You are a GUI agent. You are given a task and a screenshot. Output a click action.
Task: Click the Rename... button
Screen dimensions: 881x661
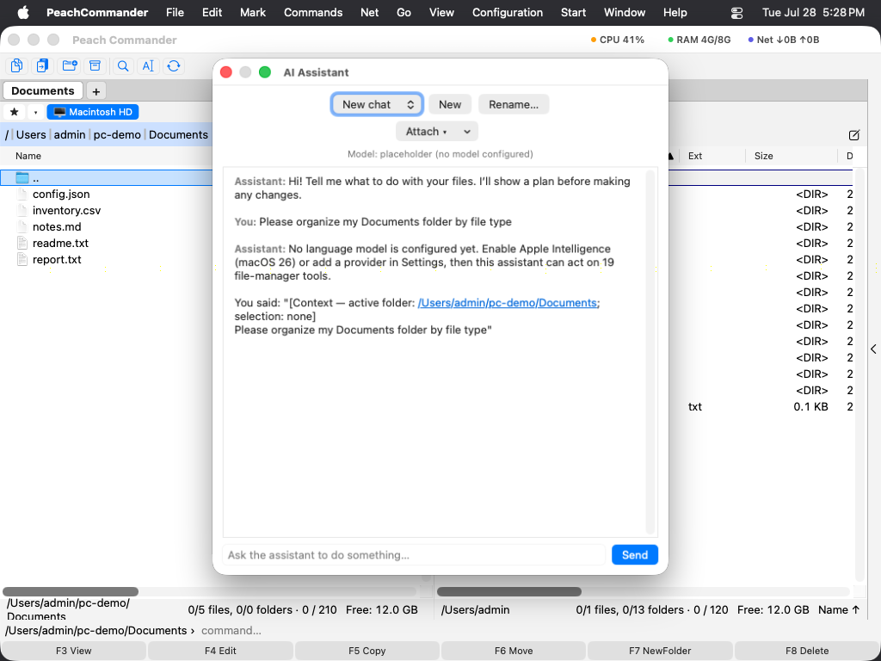(x=514, y=104)
